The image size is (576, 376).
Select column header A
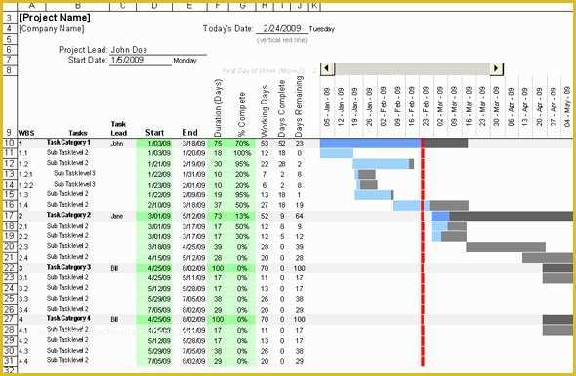click(x=31, y=6)
